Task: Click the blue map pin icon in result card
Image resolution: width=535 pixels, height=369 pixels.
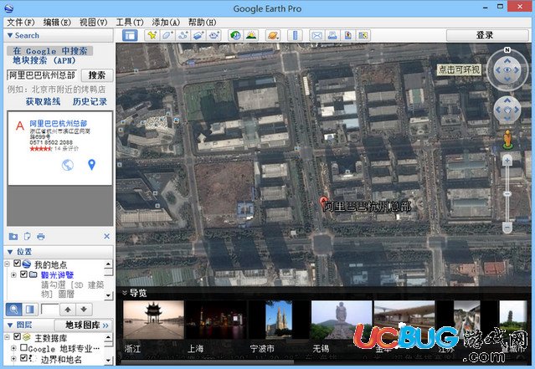Action: click(91, 165)
